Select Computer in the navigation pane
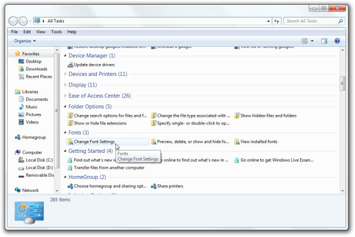The height and width of the screenshot is (237, 355). 32,152
